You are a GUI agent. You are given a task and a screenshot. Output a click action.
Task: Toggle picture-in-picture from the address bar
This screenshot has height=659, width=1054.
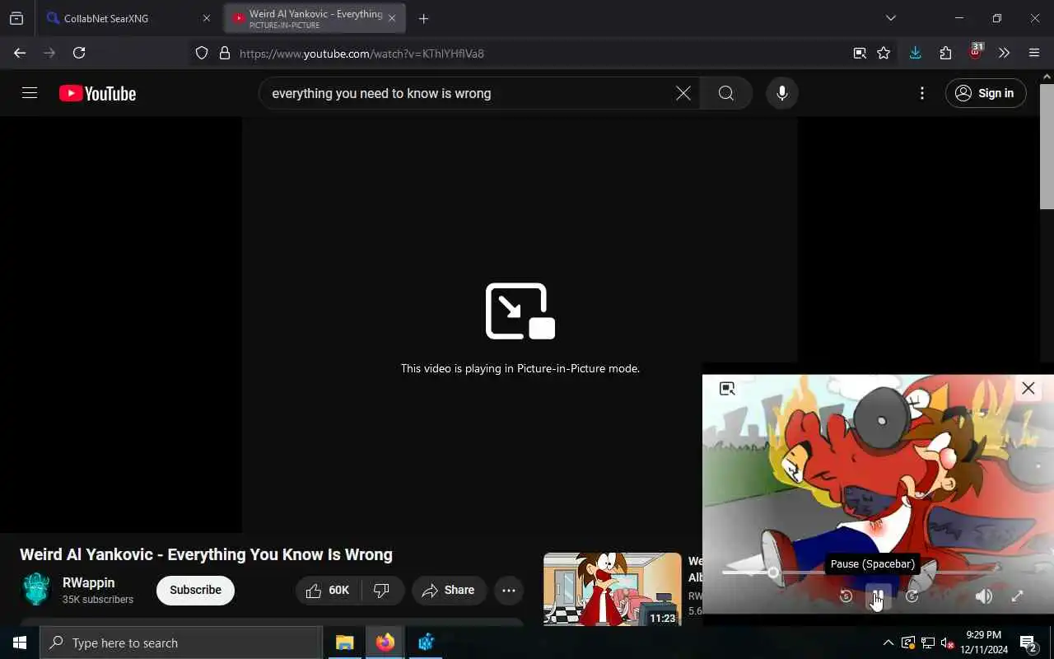tap(860, 54)
